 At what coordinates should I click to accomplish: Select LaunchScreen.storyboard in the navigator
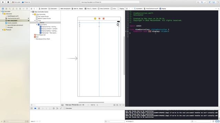[15, 25]
